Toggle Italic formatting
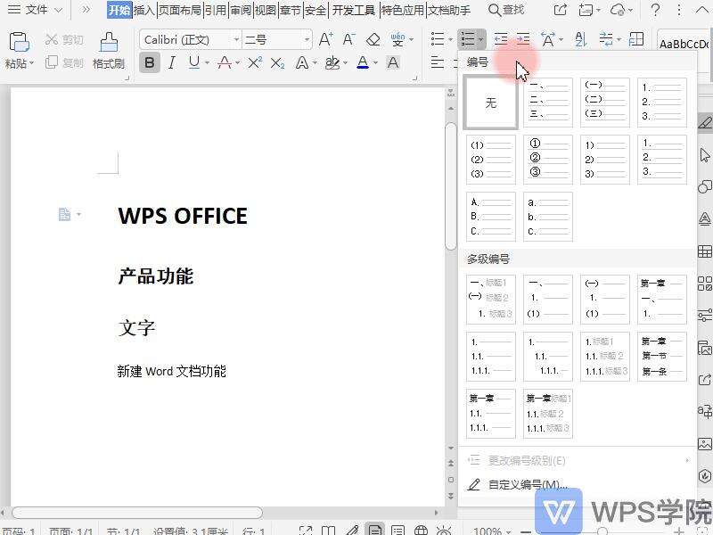The height and width of the screenshot is (535, 713). pos(171,62)
